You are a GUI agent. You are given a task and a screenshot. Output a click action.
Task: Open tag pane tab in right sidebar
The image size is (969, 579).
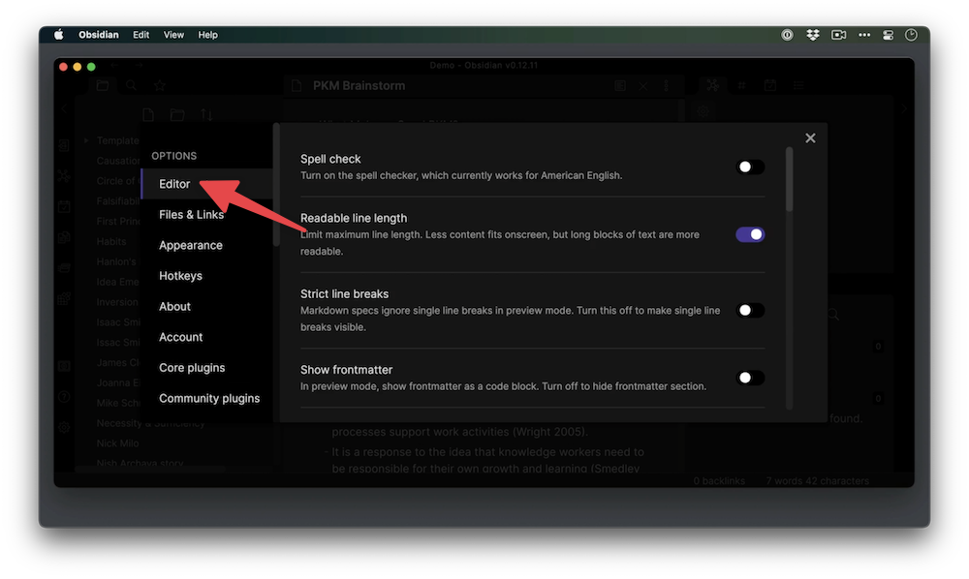pyautogui.click(x=741, y=86)
